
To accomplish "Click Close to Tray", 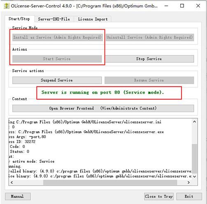I will click(159, 197).
